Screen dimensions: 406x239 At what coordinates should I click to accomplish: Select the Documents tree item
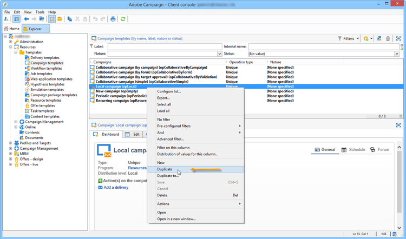point(34,137)
